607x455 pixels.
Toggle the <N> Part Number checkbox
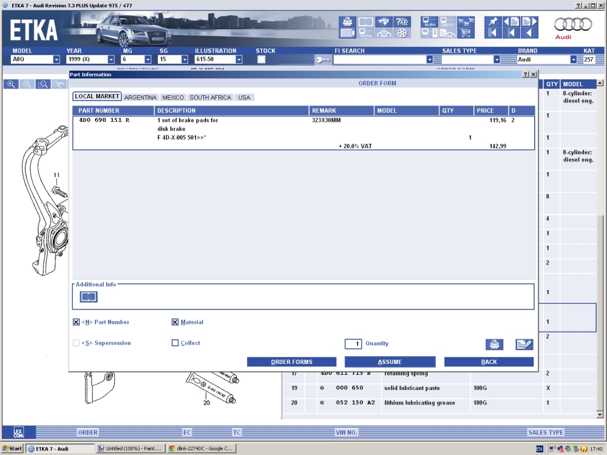click(76, 322)
